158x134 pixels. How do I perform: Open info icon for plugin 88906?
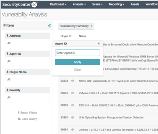72,105
